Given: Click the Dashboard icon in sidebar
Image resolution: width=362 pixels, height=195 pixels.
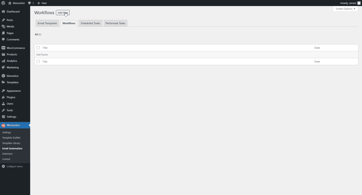Looking at the screenshot, I should 3,12.
